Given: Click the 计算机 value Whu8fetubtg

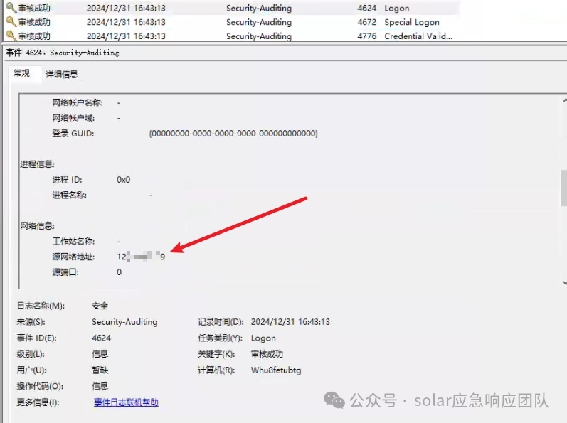Looking at the screenshot, I should pyautogui.click(x=276, y=370).
